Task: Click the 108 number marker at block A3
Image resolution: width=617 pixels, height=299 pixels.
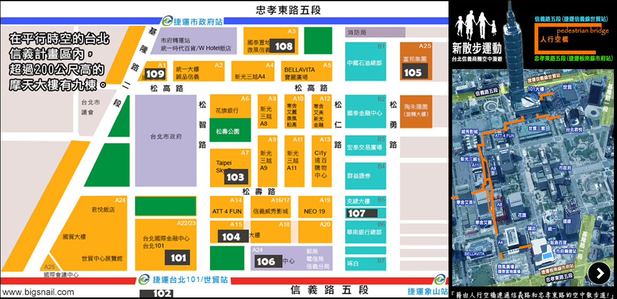Action: tap(284, 46)
